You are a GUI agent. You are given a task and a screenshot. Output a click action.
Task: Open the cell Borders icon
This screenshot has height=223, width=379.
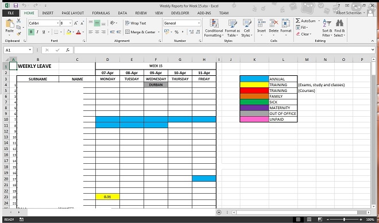pos(56,32)
